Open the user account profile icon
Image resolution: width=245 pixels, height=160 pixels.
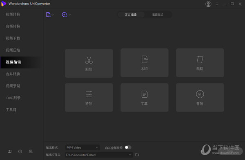[x=208, y=4]
